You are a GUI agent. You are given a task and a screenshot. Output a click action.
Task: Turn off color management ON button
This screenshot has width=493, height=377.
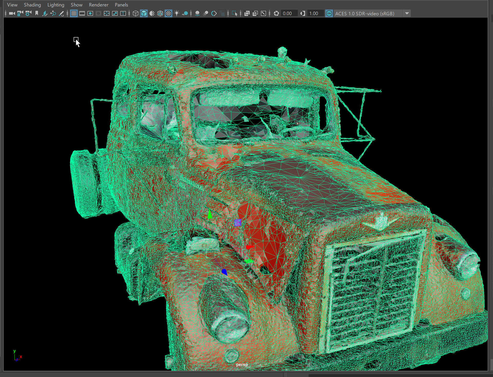329,13
